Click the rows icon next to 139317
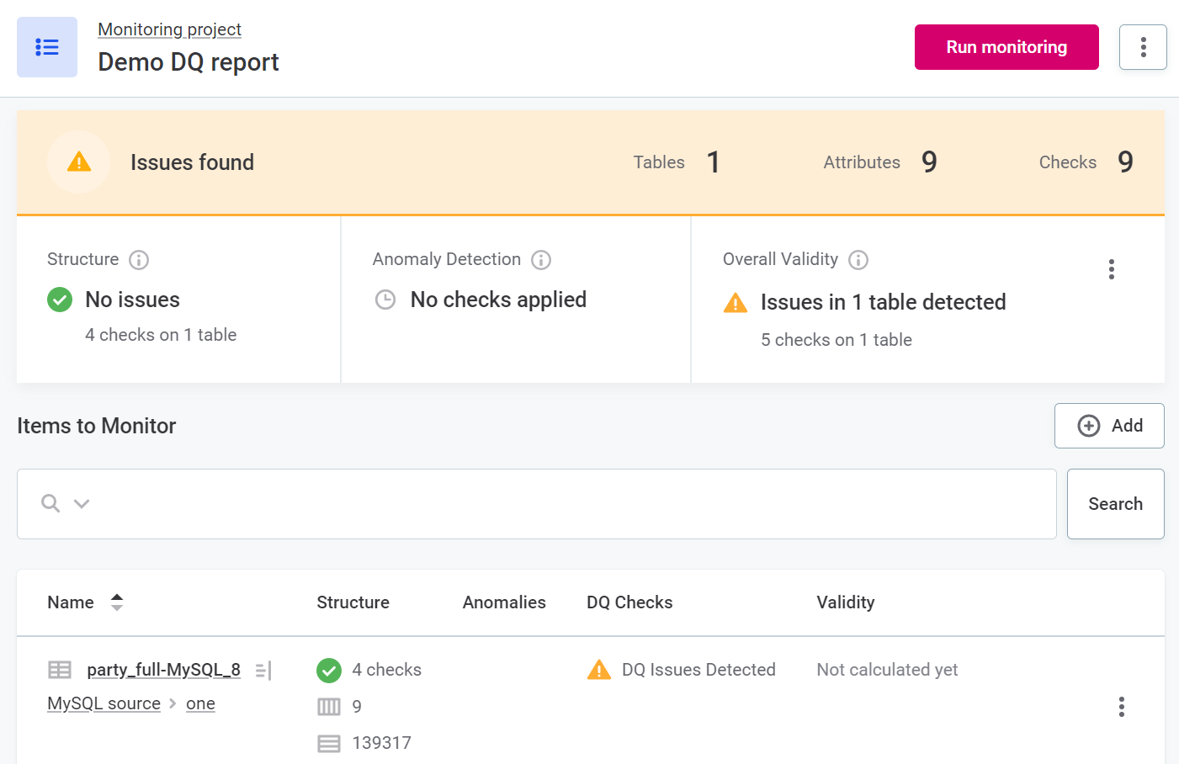The height and width of the screenshot is (764, 1179). click(x=329, y=743)
